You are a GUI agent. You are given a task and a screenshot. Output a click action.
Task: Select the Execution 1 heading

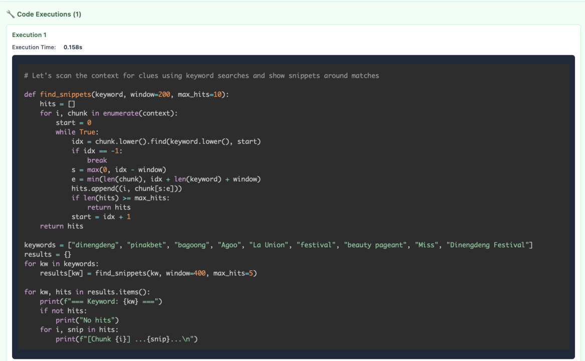(29, 35)
